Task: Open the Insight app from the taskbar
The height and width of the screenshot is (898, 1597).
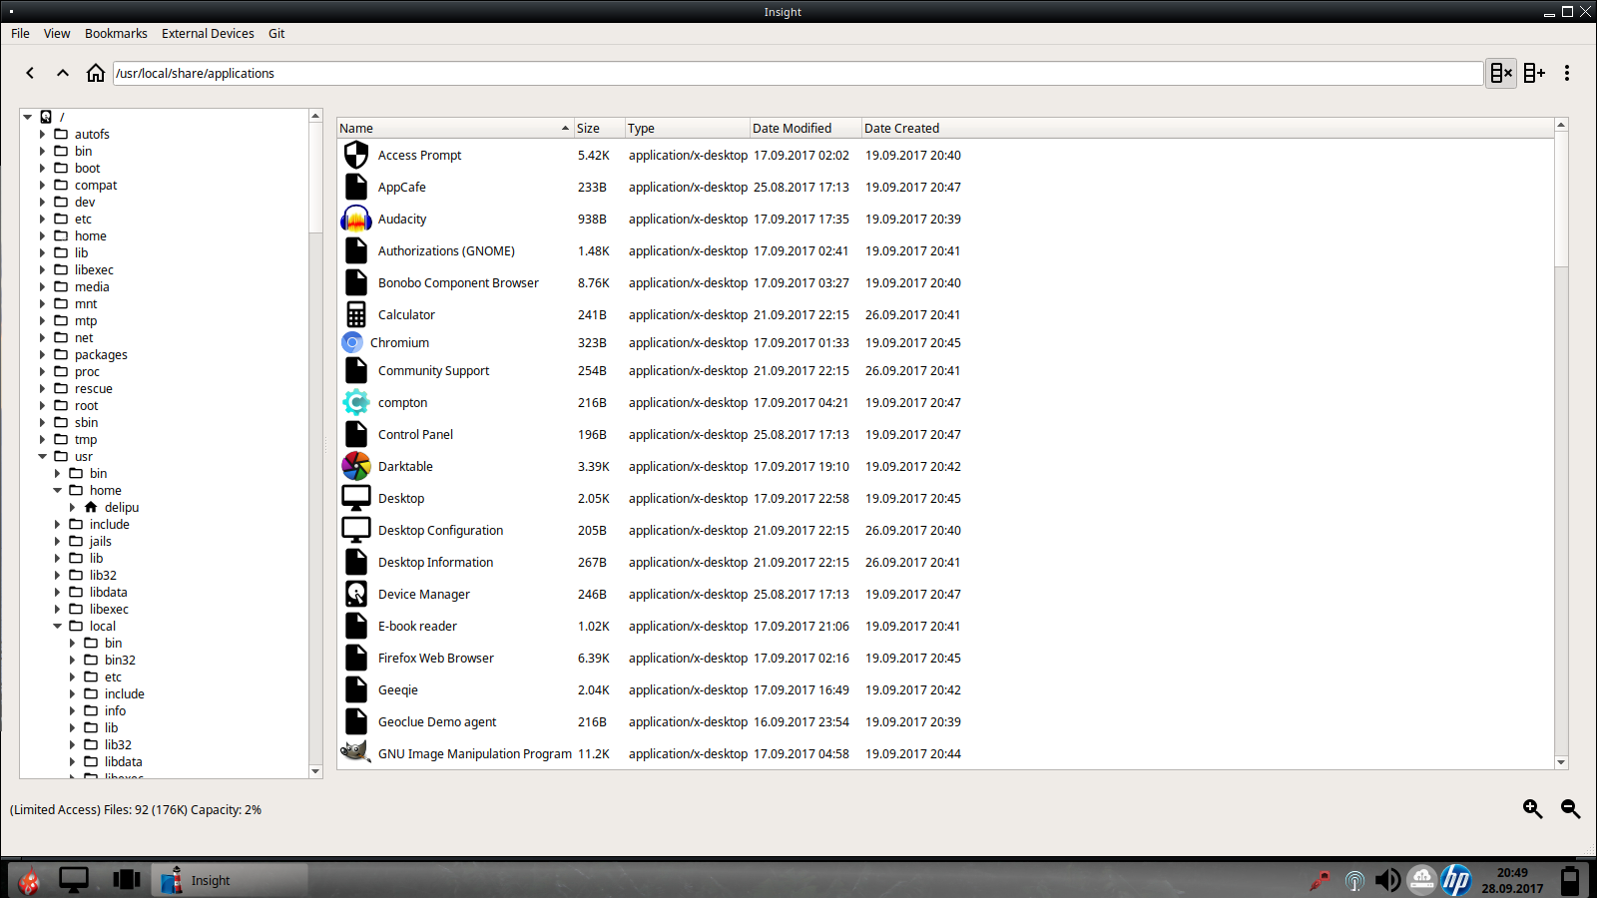Action: 210,880
